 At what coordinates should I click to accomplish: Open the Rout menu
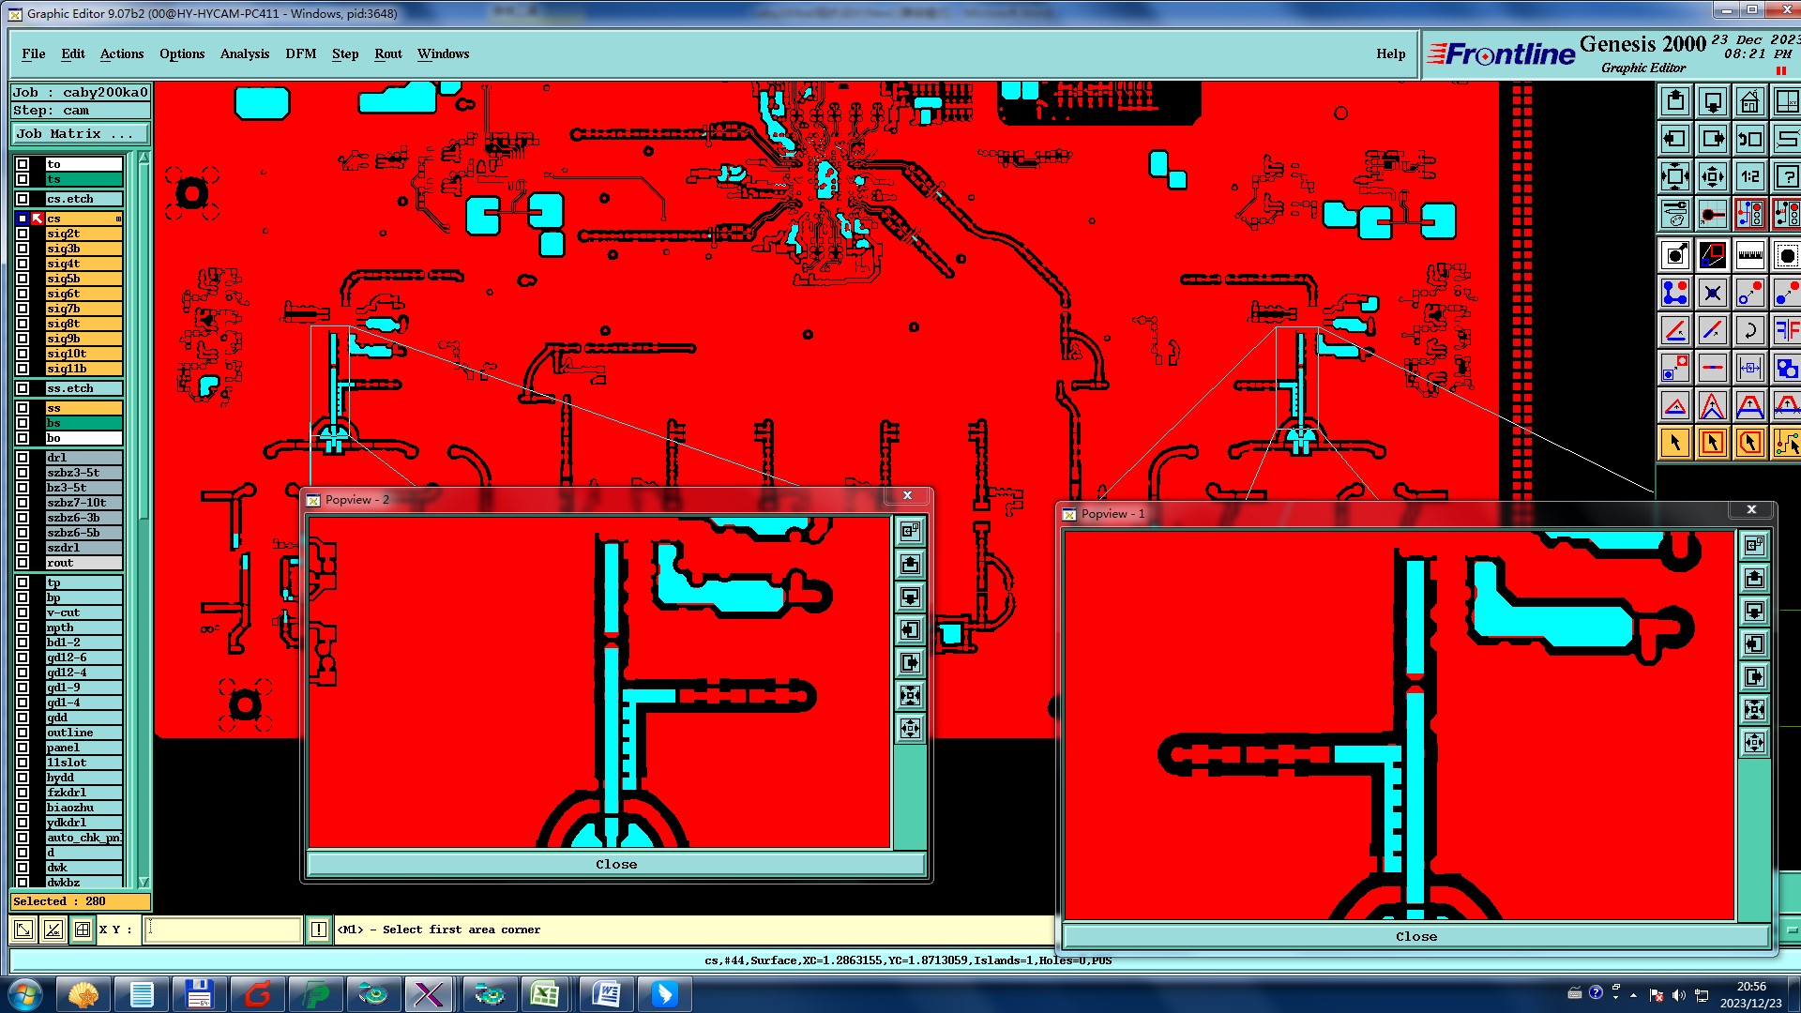click(x=388, y=53)
